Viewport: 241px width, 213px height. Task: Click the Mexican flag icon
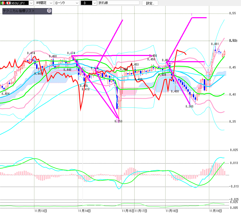click(3, 3)
